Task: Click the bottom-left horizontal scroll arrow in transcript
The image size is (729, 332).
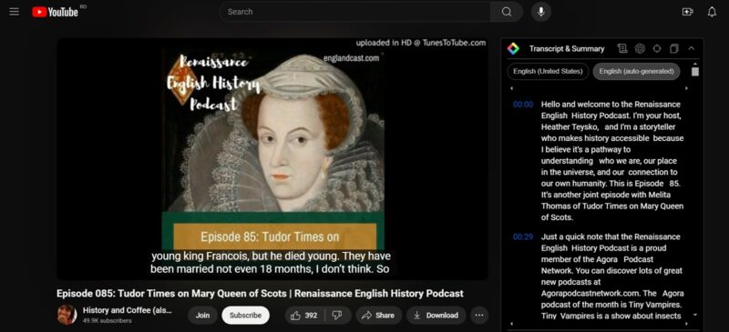Action: tap(512, 324)
